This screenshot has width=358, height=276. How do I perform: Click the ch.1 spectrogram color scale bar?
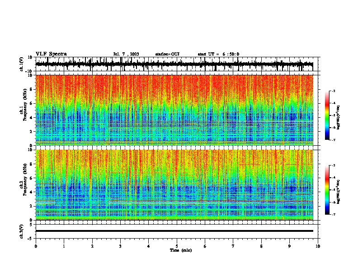click(x=327, y=115)
